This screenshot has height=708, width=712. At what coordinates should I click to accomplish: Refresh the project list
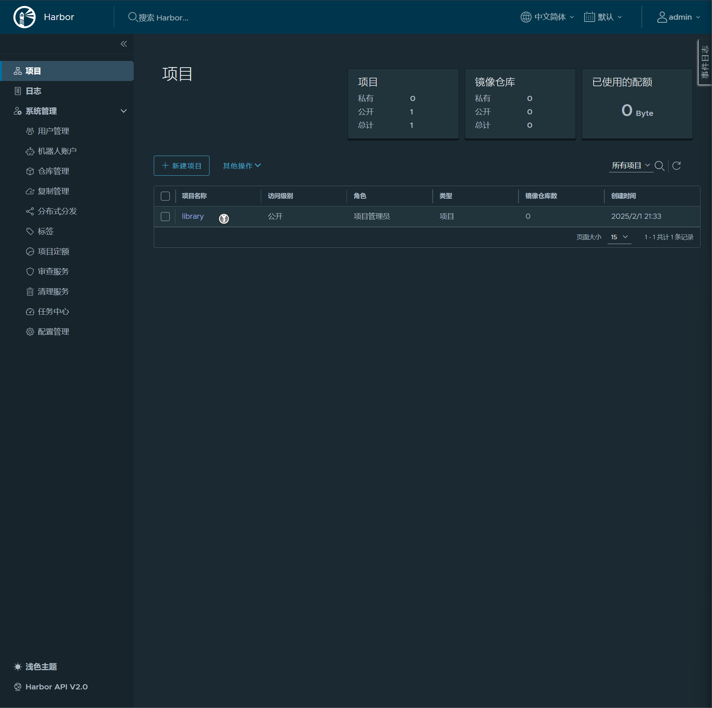click(x=677, y=166)
